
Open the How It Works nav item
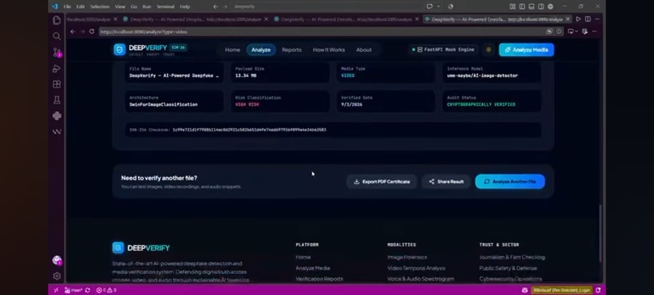coord(329,49)
